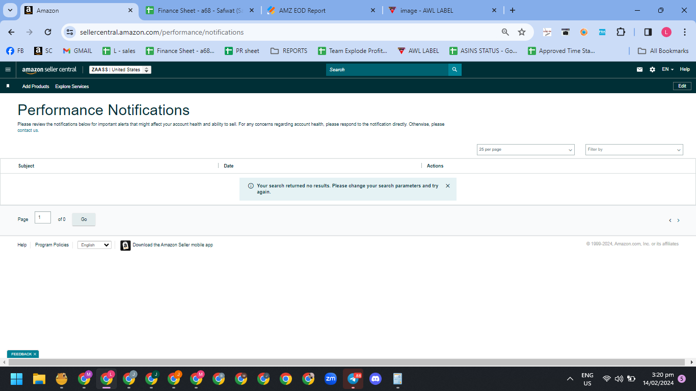
Task: Open the Chrome three-dot menu
Action: pos(685,32)
